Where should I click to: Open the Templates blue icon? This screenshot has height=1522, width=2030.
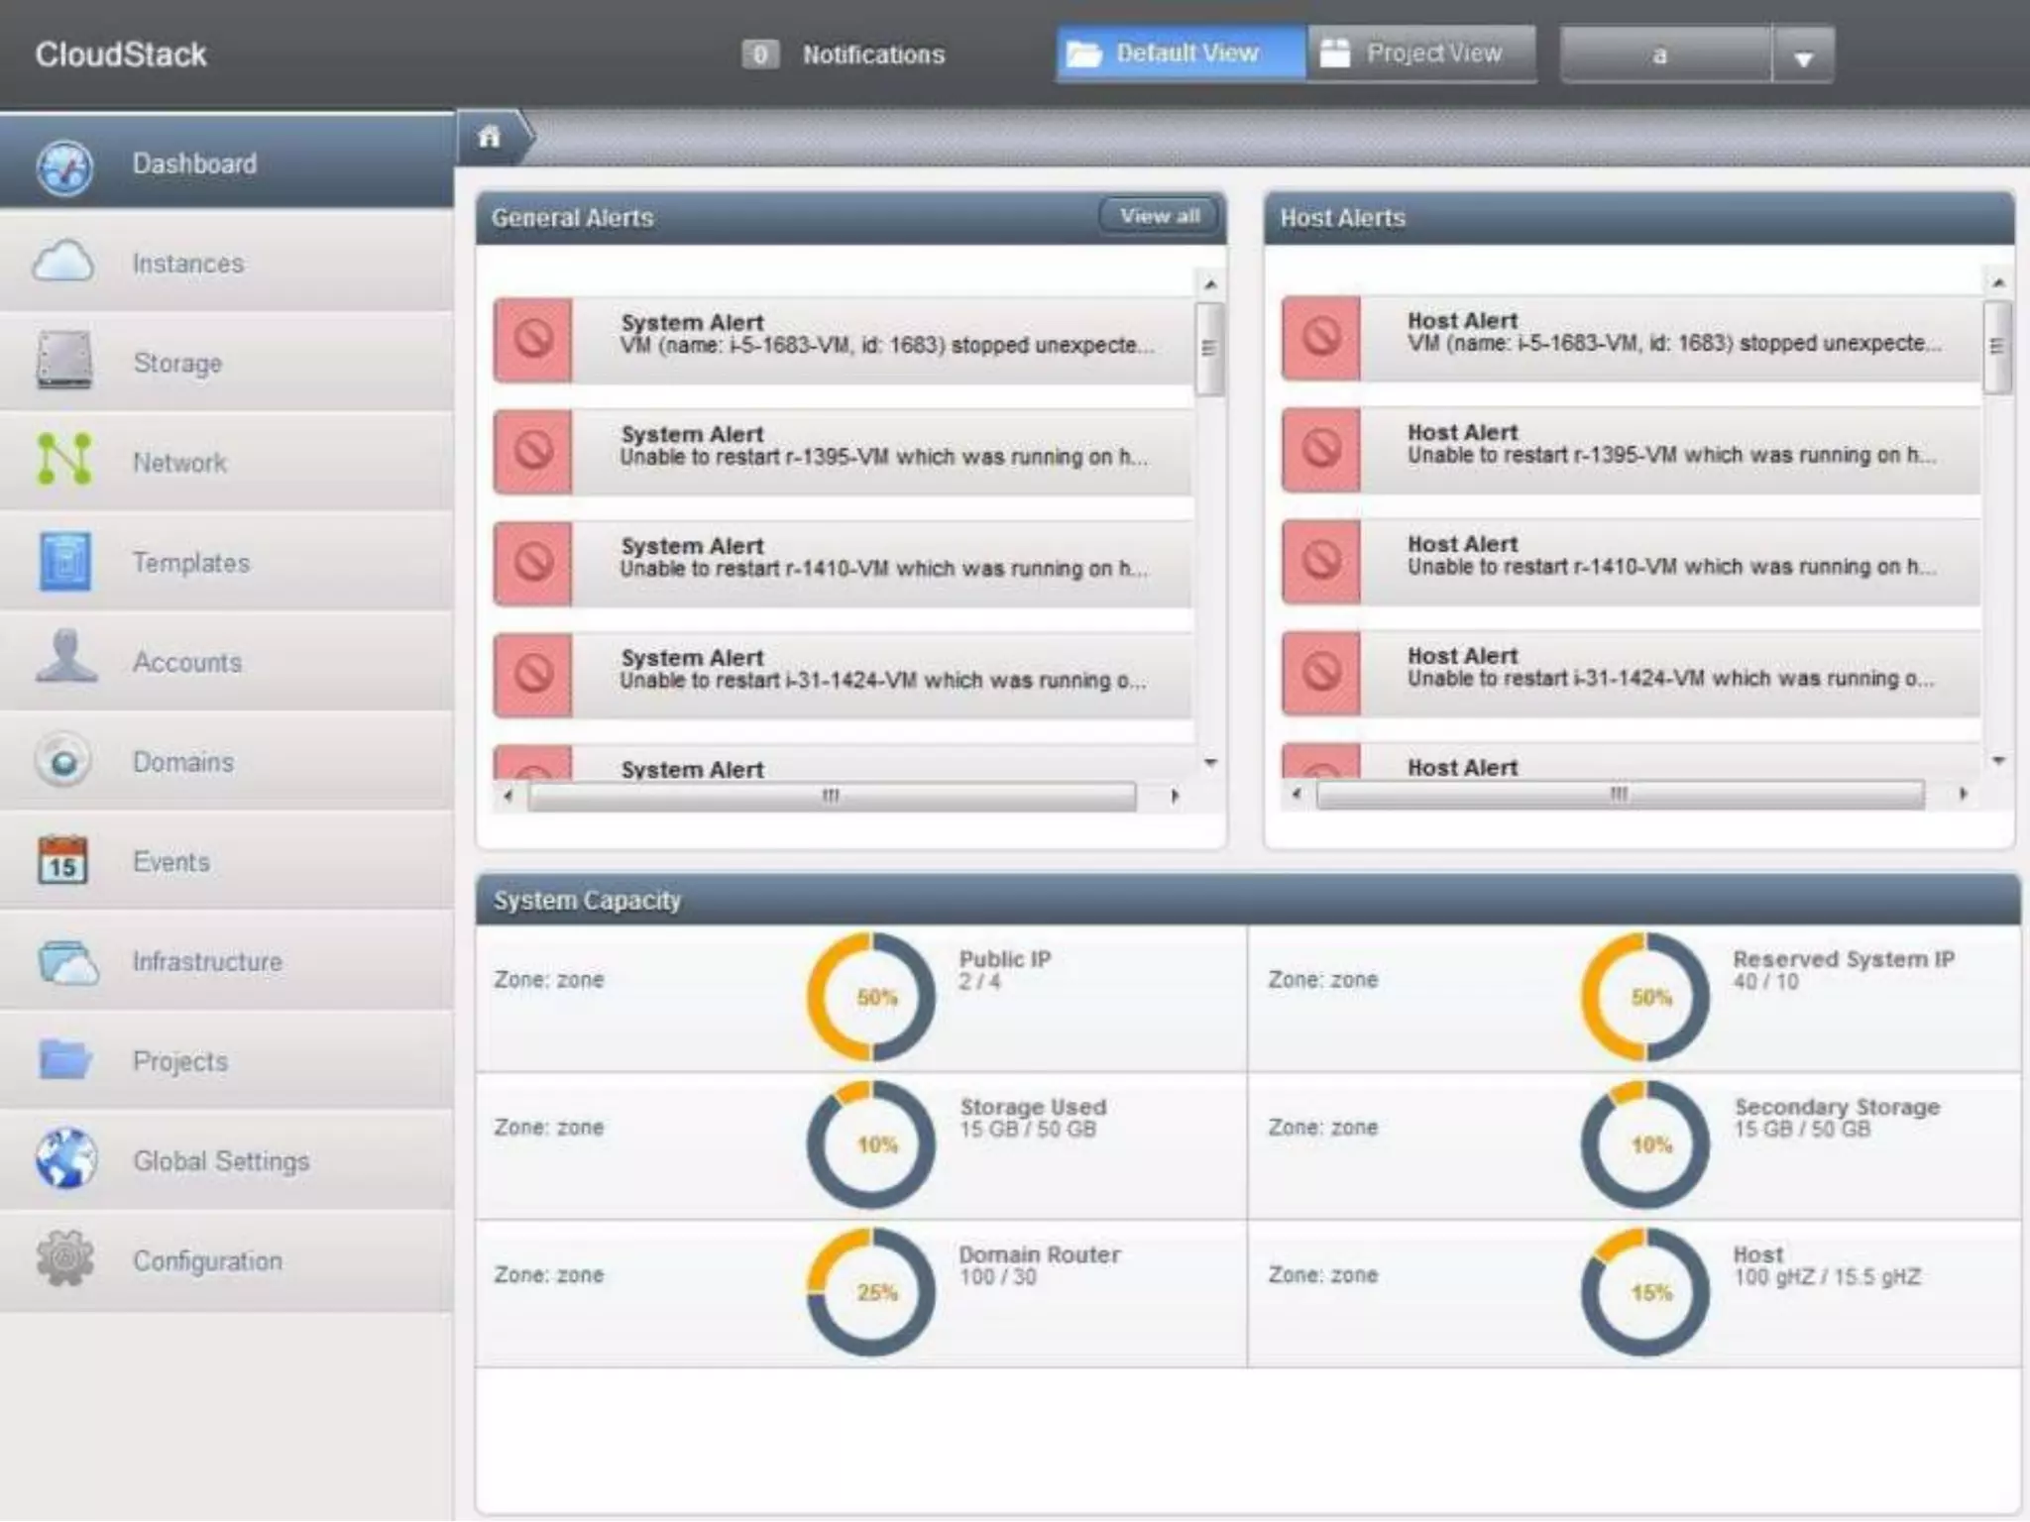click(65, 561)
